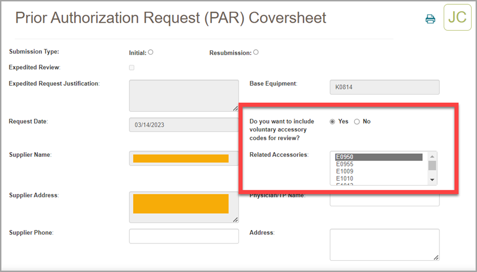
Task: Click the printer icon to print coversheet
Action: (430, 19)
